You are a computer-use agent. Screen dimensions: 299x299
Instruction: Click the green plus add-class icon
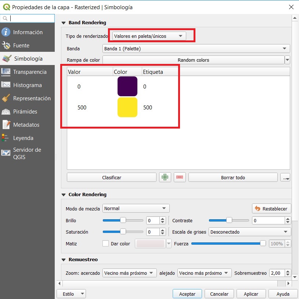pyautogui.click(x=165, y=177)
